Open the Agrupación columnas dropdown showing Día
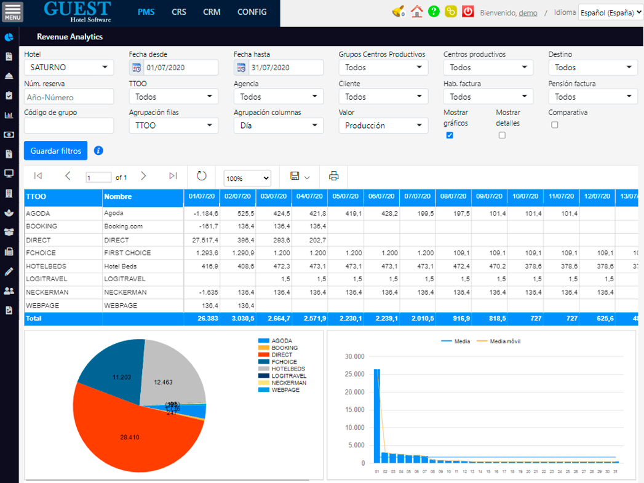Image resolution: width=644 pixels, height=483 pixels. [x=279, y=126]
